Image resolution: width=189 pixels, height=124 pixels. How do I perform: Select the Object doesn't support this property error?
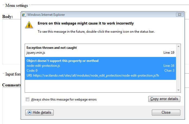[x=100, y=68]
